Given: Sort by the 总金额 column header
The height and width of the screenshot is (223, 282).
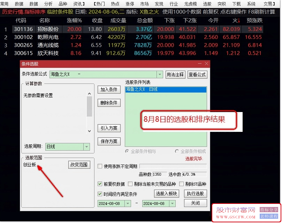Looking at the screenshot, I should (145, 21).
